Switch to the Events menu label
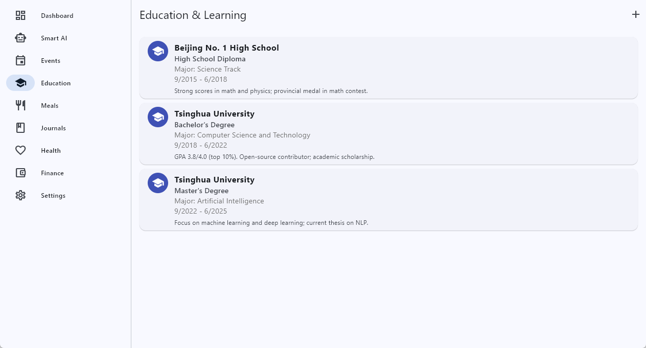The image size is (646, 348). pyautogui.click(x=51, y=61)
